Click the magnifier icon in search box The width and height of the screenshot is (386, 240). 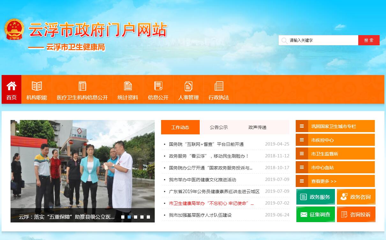pos(284,41)
